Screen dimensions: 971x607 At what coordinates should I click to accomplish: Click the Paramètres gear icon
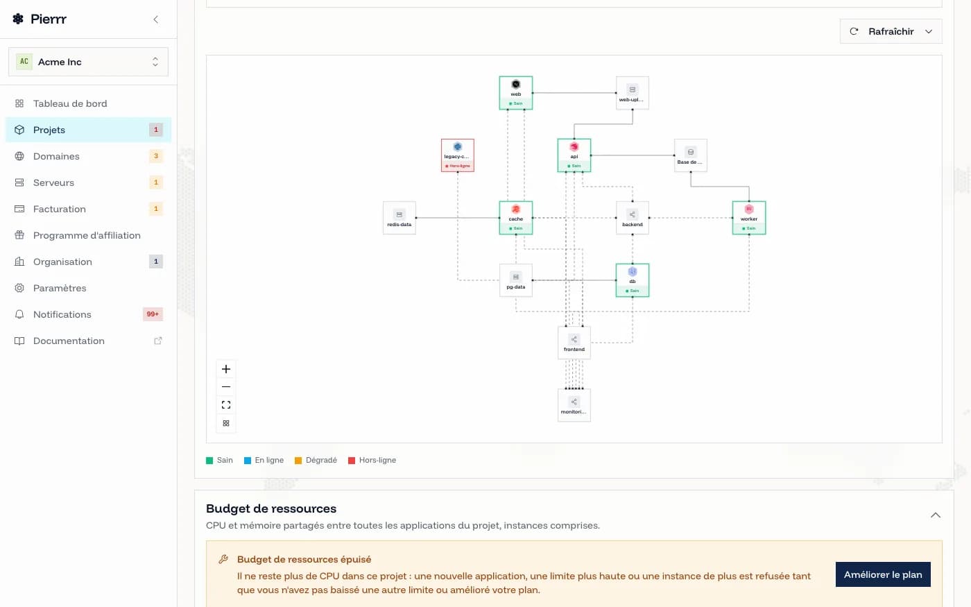coord(19,288)
